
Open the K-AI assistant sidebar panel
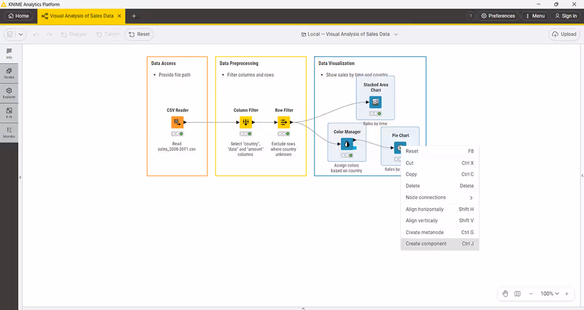(x=9, y=113)
